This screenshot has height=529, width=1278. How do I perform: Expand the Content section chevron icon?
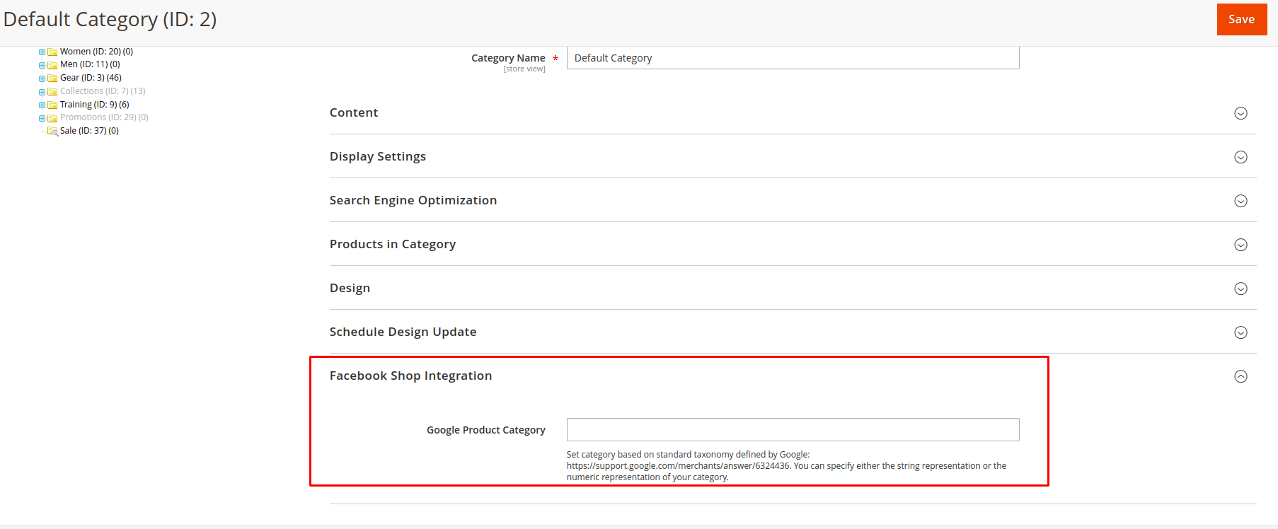(x=1240, y=113)
